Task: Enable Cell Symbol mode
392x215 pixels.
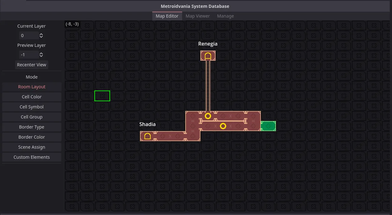Action: 31,107
